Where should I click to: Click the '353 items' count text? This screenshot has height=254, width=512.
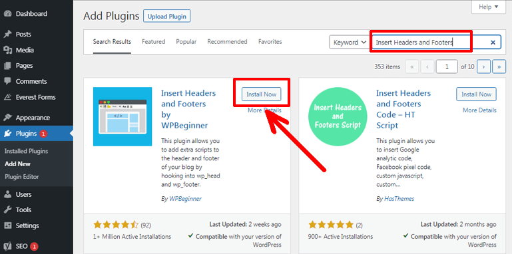pos(387,67)
